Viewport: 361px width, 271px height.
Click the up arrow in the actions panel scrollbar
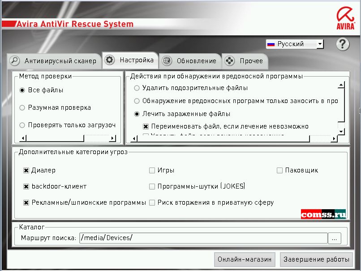coord(341,85)
